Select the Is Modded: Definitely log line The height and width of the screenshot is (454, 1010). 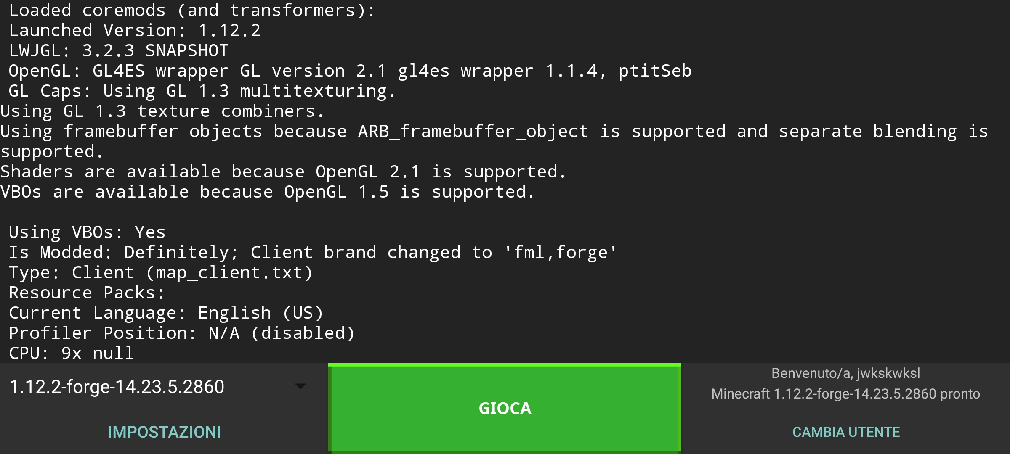[311, 251]
